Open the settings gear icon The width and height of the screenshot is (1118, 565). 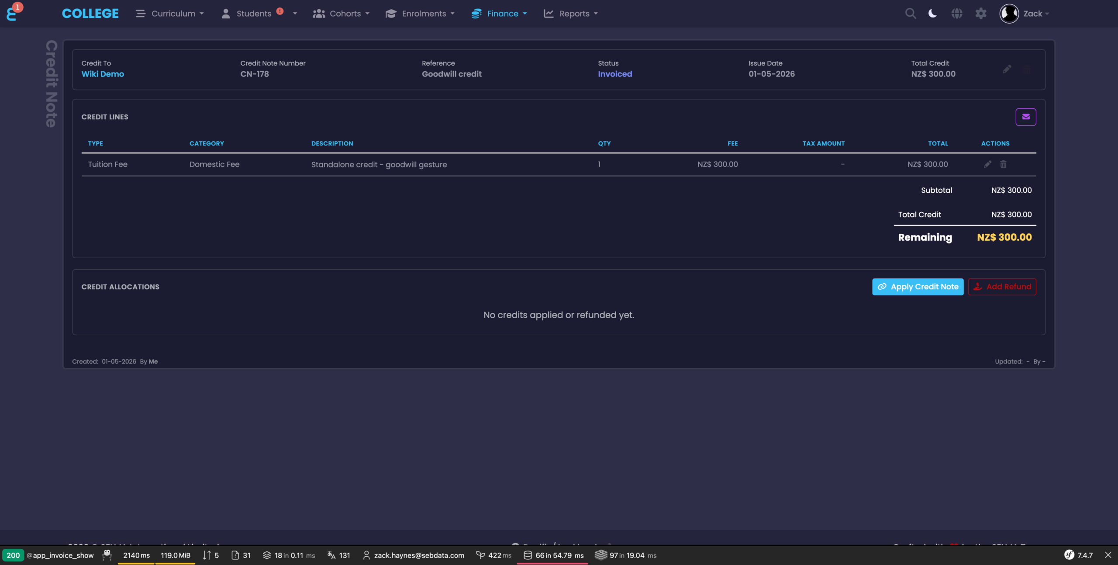tap(981, 14)
